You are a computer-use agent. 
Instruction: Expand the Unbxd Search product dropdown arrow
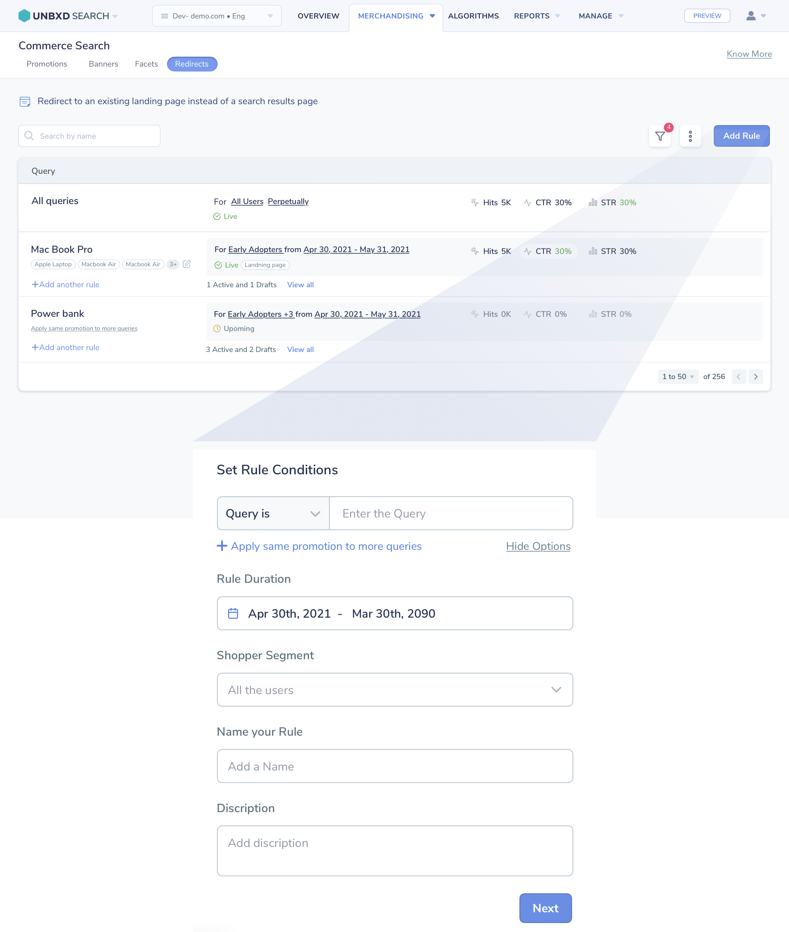pos(115,16)
